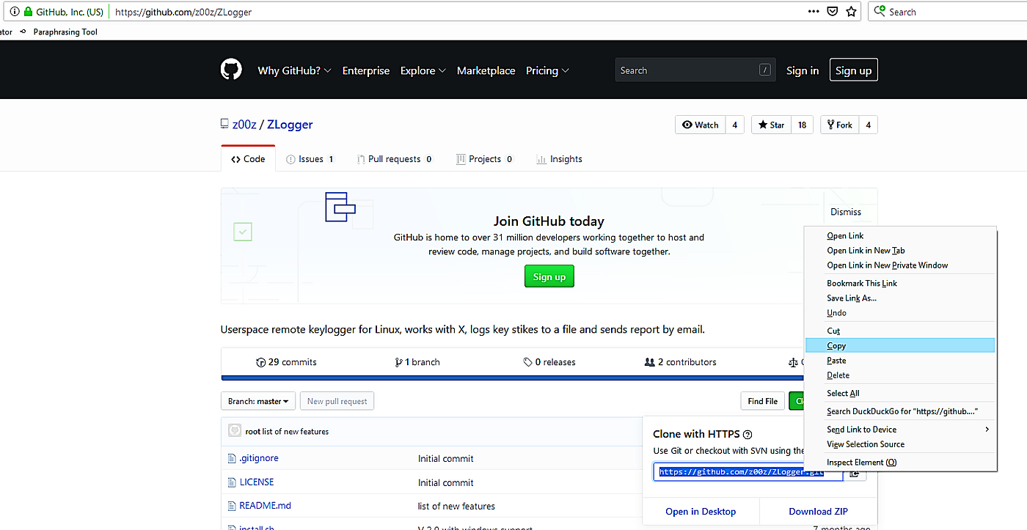Click the green padlock security icon
This screenshot has width=1027, height=530.
pyautogui.click(x=28, y=12)
